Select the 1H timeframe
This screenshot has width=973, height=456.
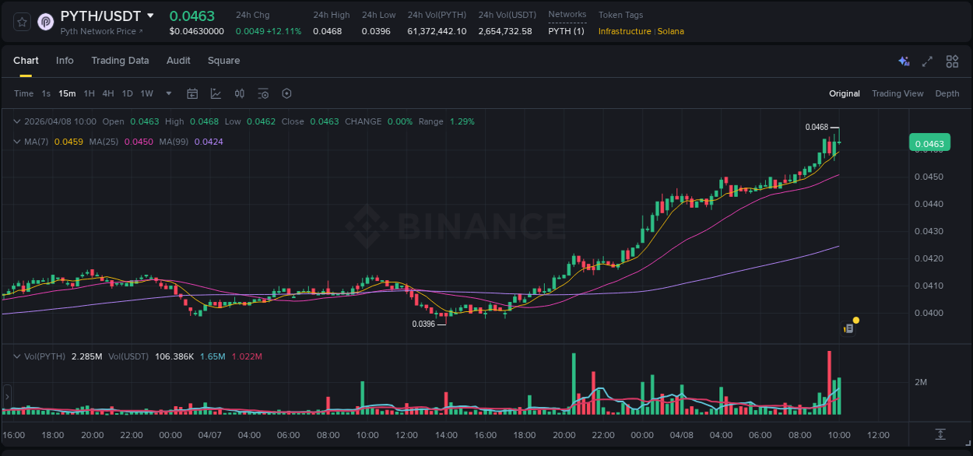point(89,93)
